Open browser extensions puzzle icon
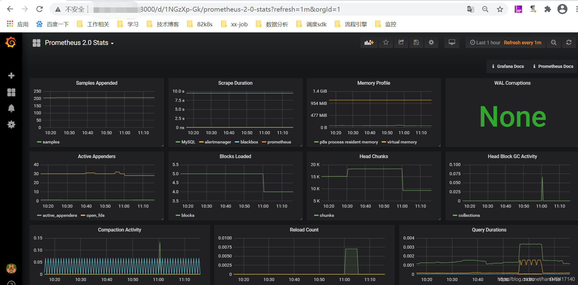Viewport: 578px width, 285px height. (548, 9)
